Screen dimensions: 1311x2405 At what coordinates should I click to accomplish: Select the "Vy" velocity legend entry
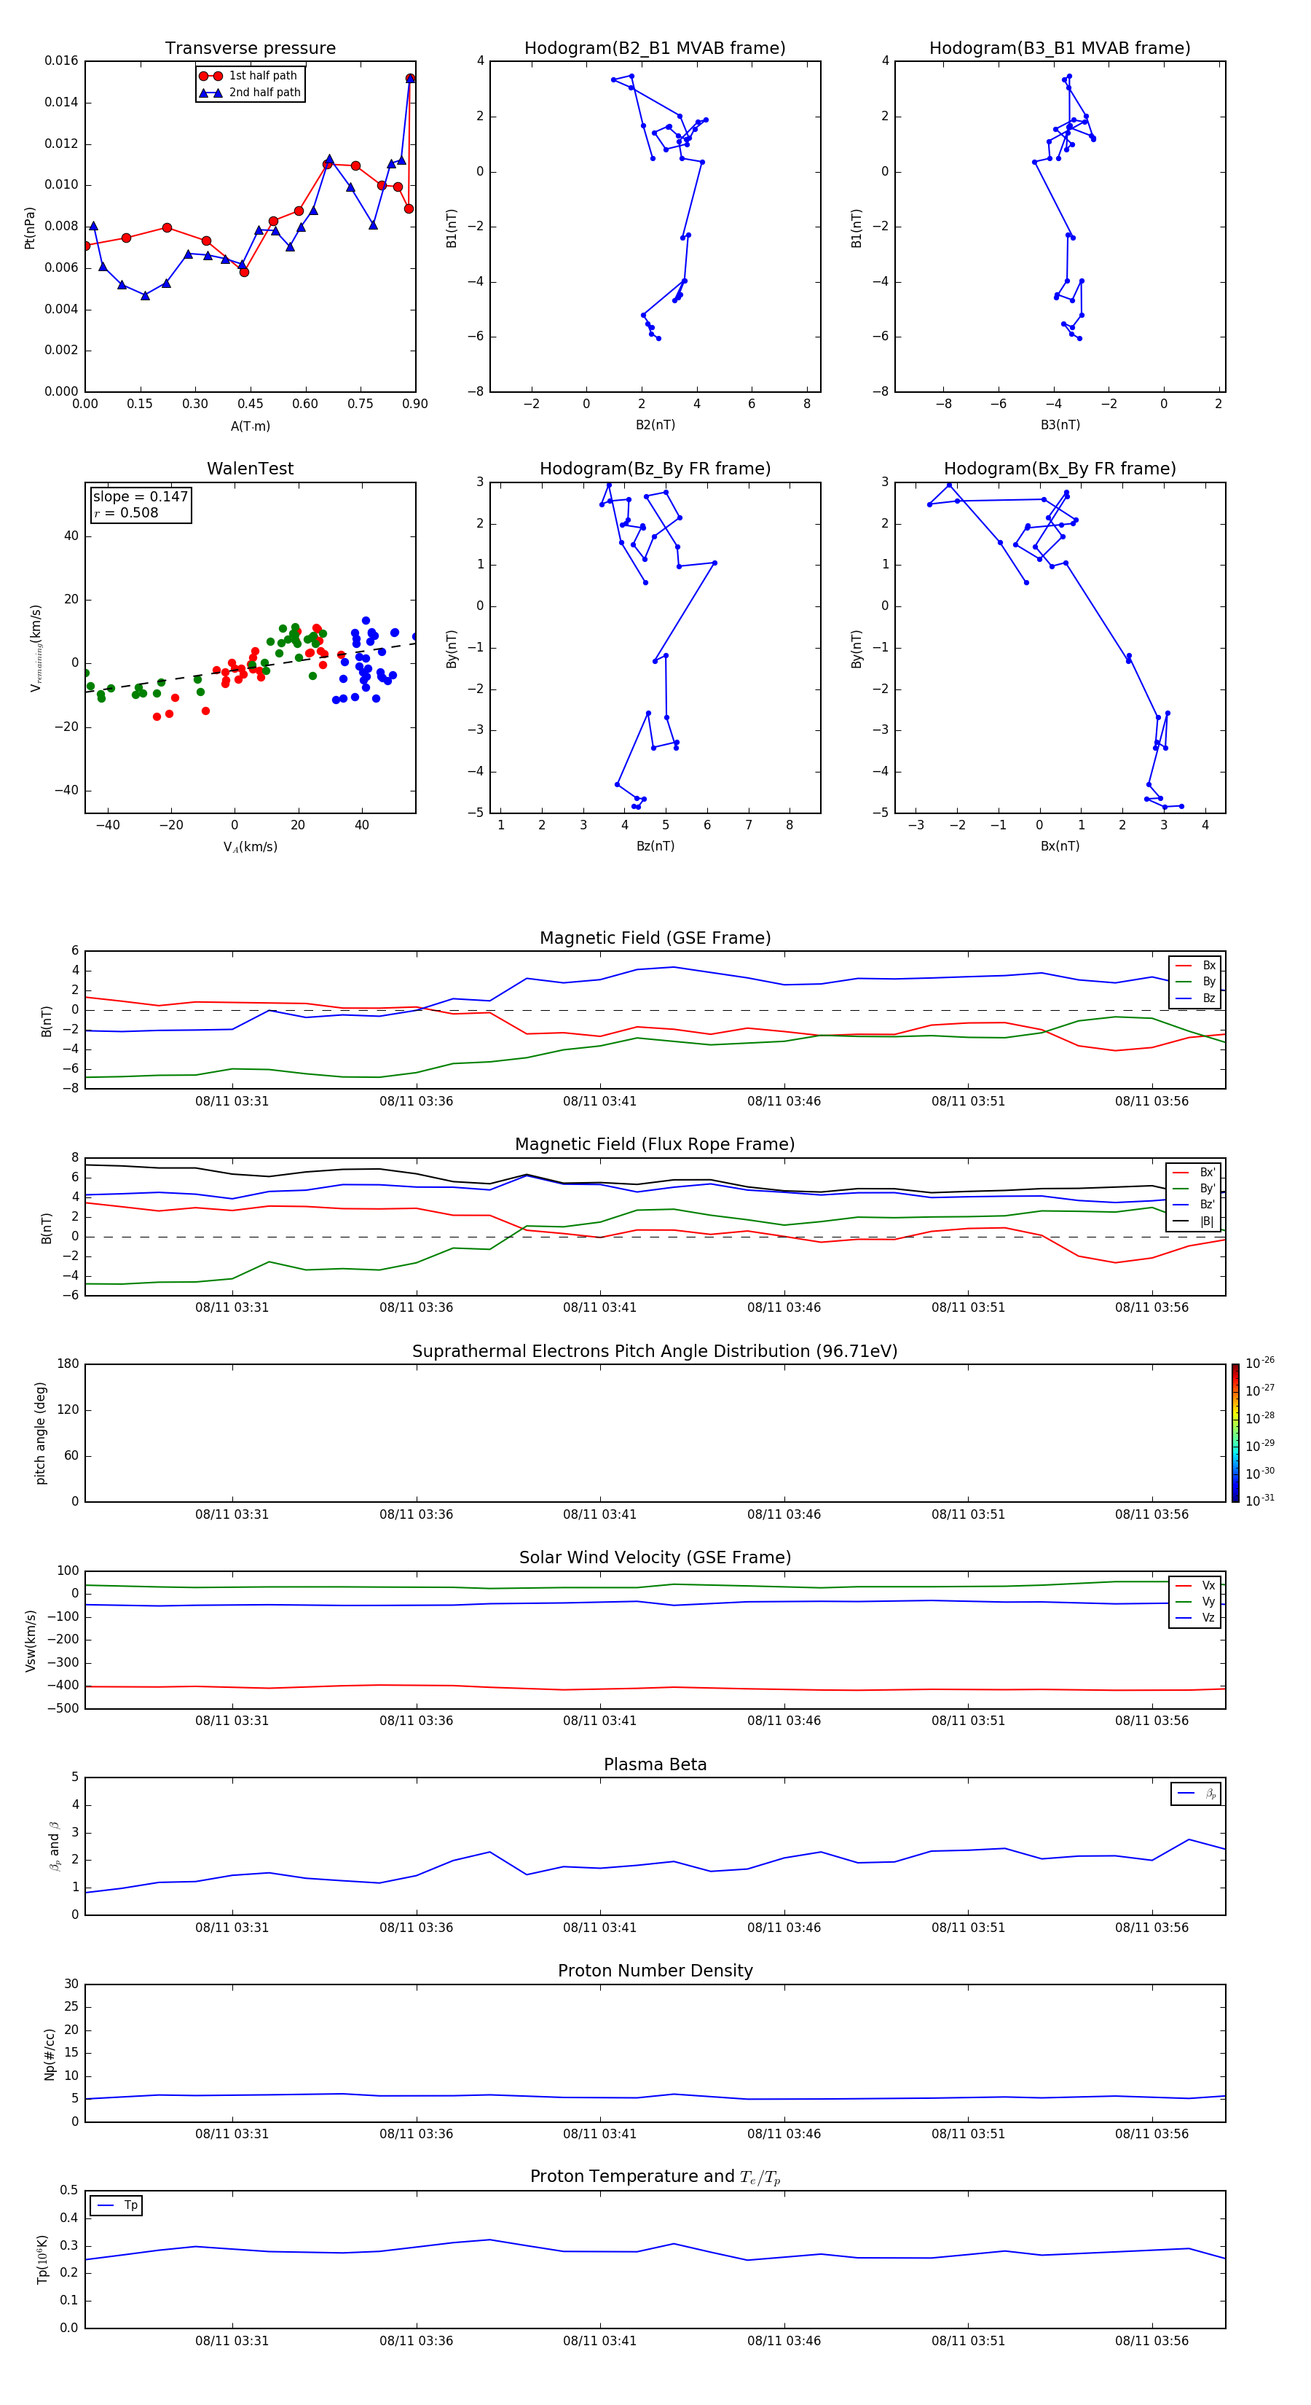(1195, 1602)
